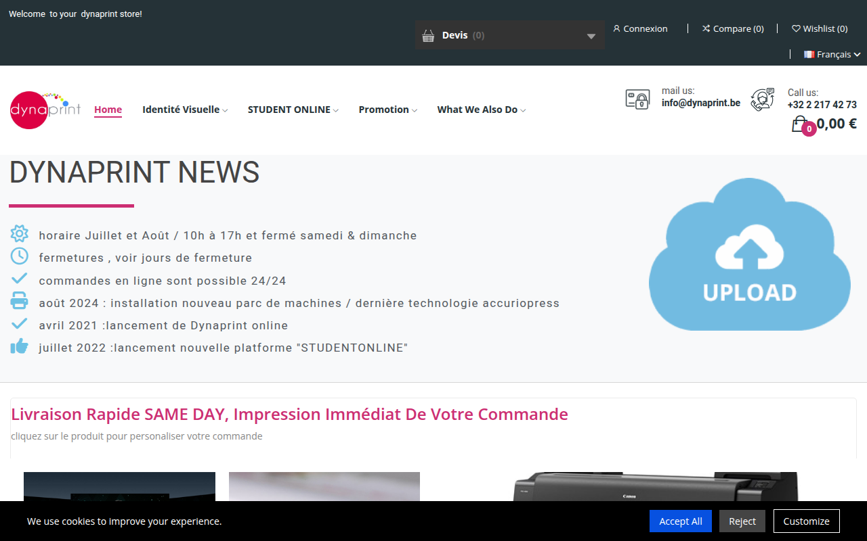Viewport: 867px width, 541px height.
Task: Reject cookies
Action: coord(742,521)
